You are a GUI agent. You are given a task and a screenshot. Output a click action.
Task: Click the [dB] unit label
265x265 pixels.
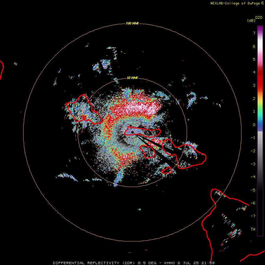tap(251, 20)
